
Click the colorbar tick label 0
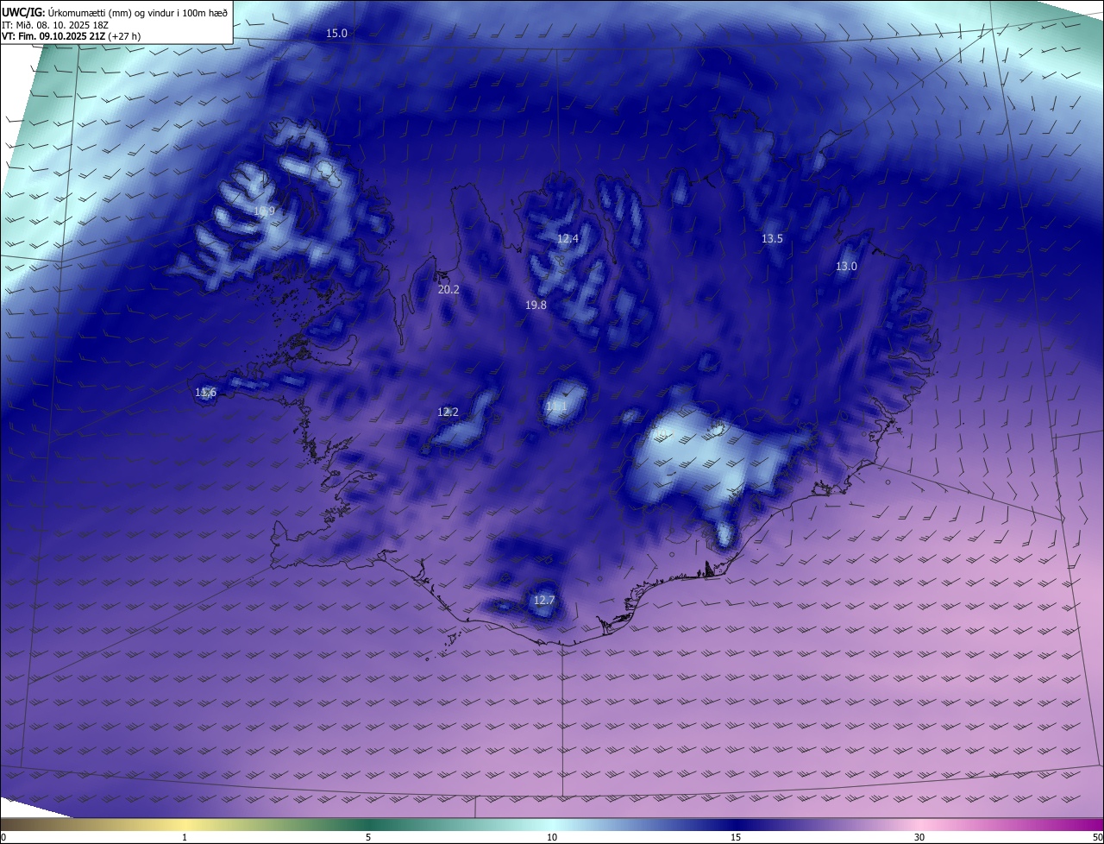(3, 837)
